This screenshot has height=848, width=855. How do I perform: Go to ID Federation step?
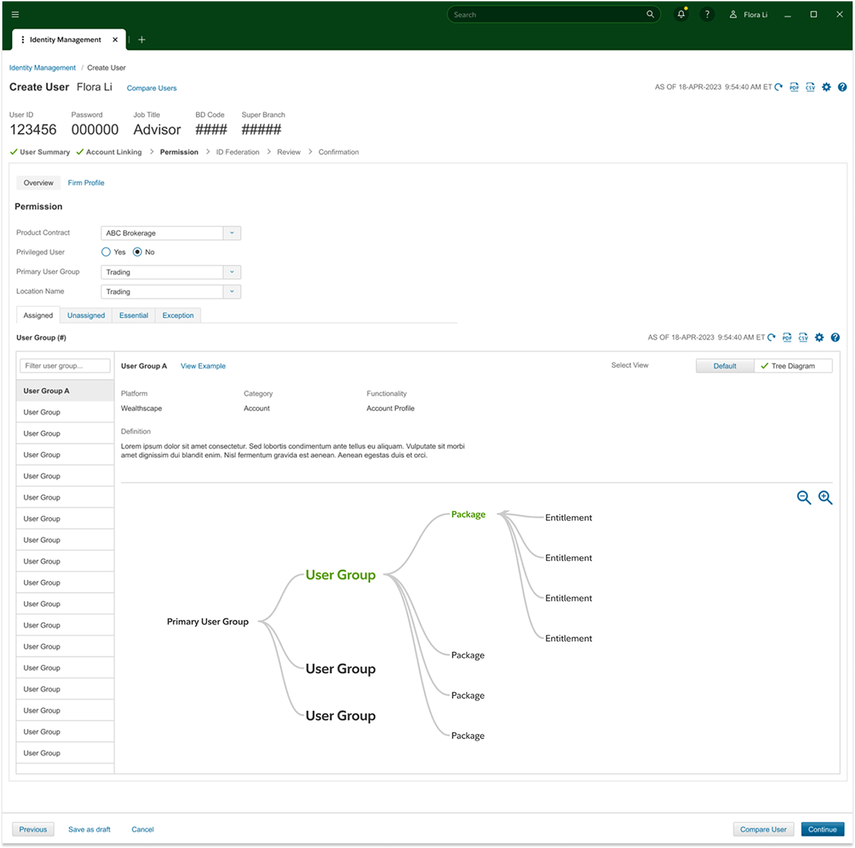click(x=238, y=152)
